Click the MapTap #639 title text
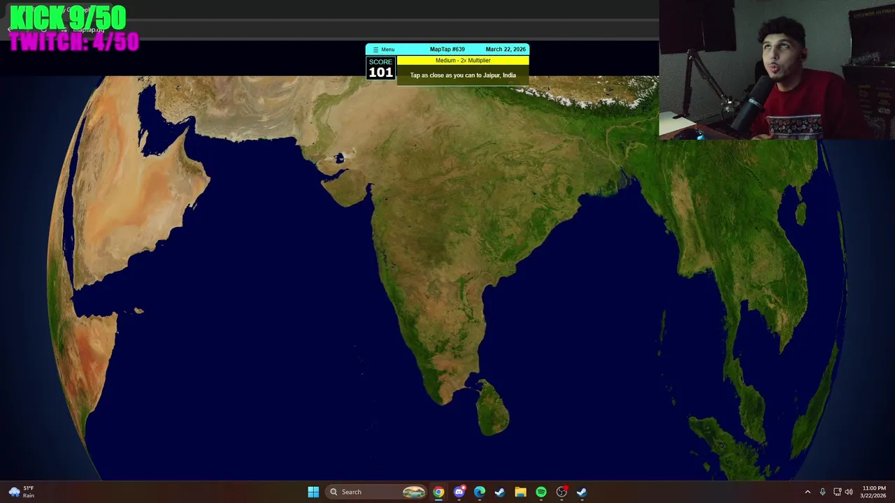 tap(447, 50)
